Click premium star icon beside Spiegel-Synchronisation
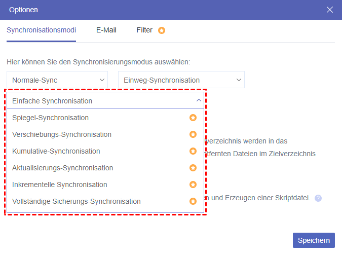The width and height of the screenshot is (342, 256). pos(193,118)
